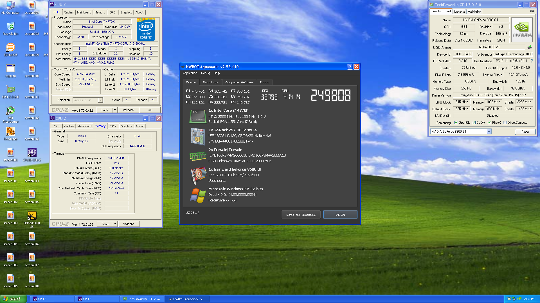This screenshot has width=540, height=303.
Task: Launch the GPU-Z.0.8.0 desktop icon
Action: pos(10,92)
